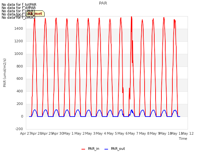Click the yellow met annotation label
The width and height of the screenshot is (207, 155).
pyautogui.click(x=35, y=14)
